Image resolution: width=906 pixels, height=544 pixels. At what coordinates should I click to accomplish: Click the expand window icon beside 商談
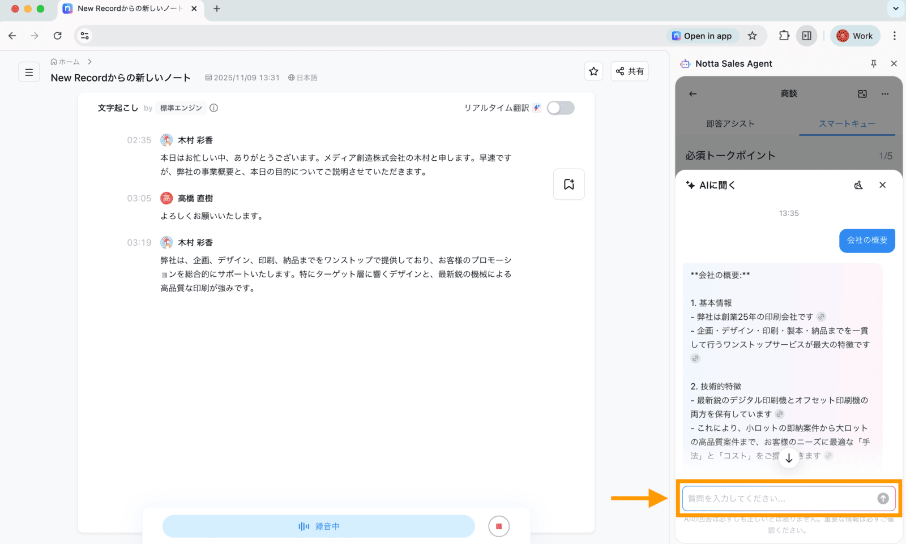[x=862, y=93]
